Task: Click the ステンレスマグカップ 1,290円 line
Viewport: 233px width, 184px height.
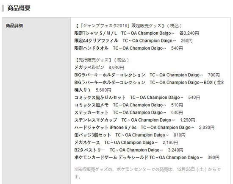Action: tap(135, 120)
